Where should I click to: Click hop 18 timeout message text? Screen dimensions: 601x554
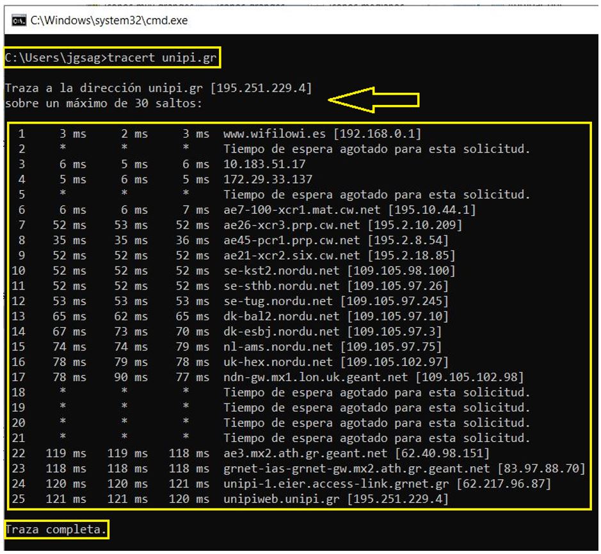click(x=377, y=393)
